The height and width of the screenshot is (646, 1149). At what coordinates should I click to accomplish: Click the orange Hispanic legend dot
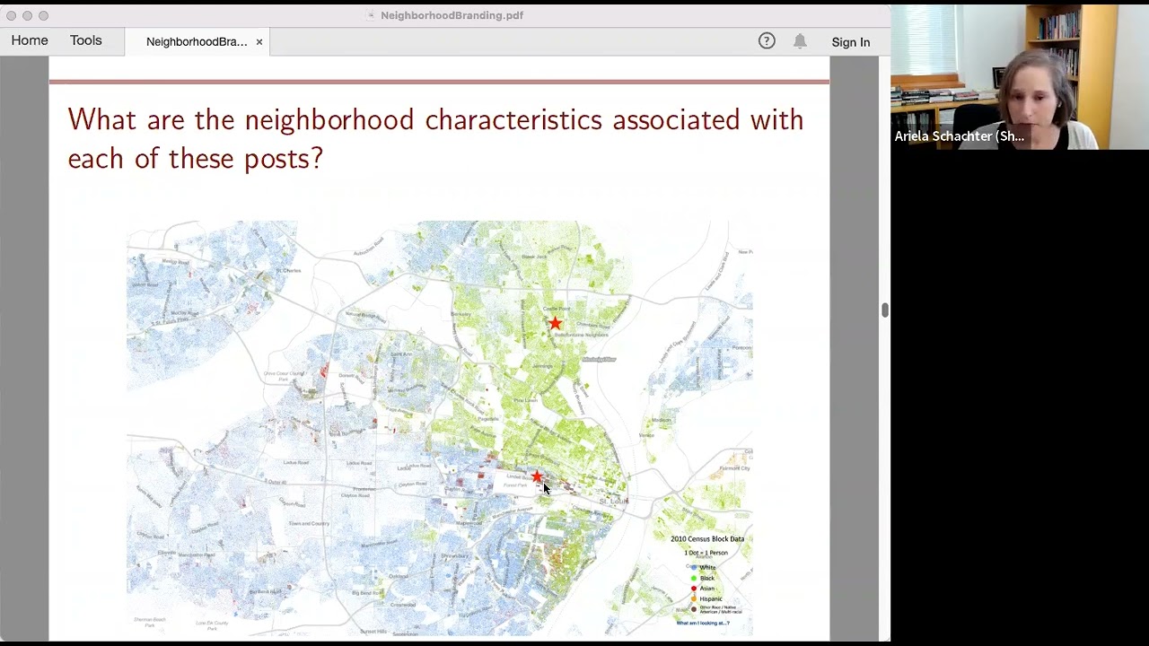coord(694,598)
